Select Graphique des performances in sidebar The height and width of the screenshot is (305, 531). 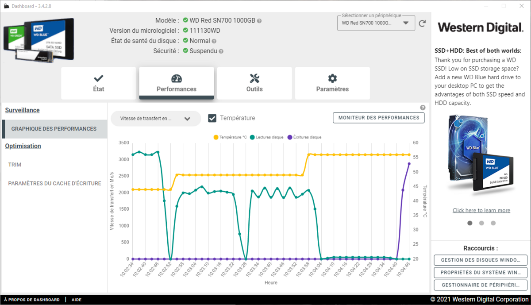point(54,129)
